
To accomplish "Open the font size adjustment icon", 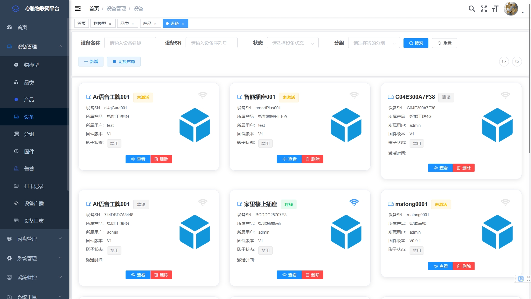I will tap(495, 9).
